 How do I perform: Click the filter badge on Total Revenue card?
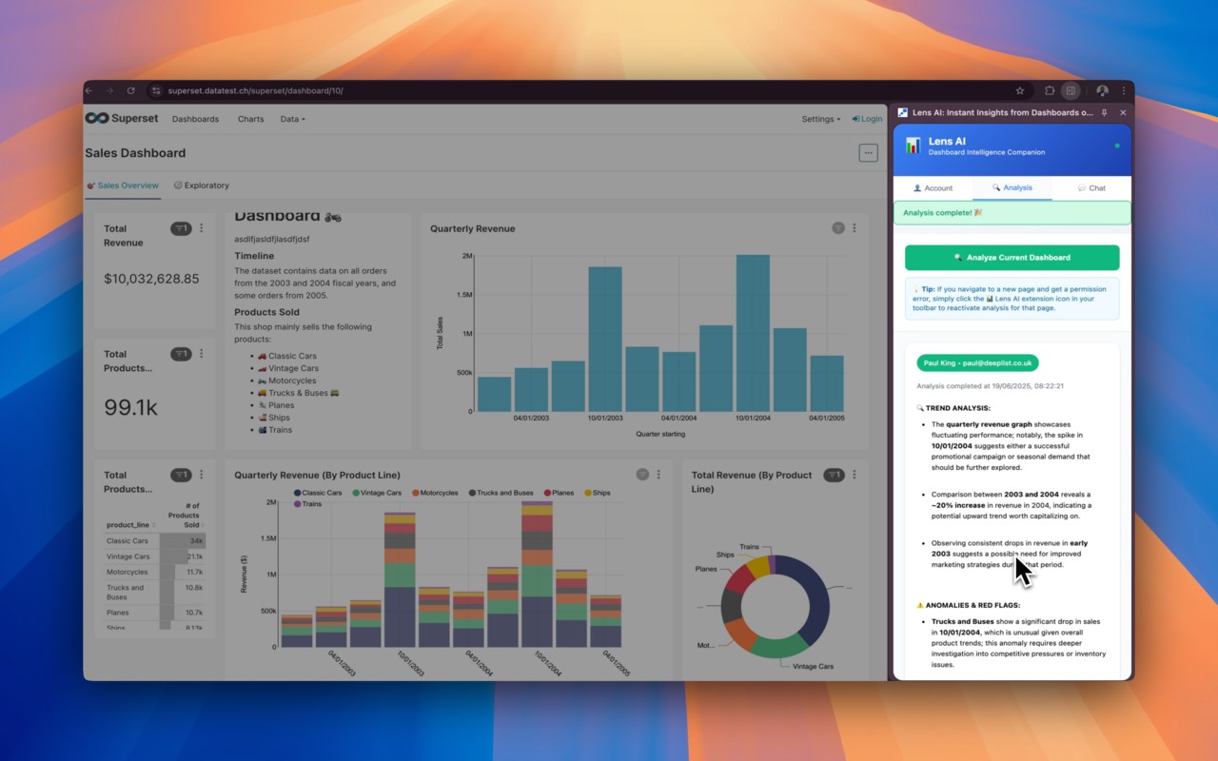coord(181,228)
